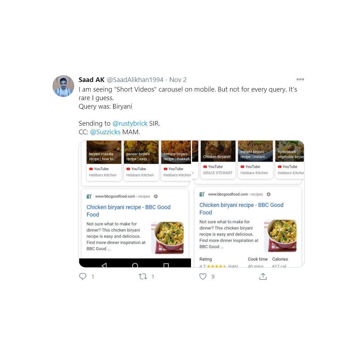Open the @rustybrick mention link
The height and width of the screenshot is (355, 355).
click(130, 124)
